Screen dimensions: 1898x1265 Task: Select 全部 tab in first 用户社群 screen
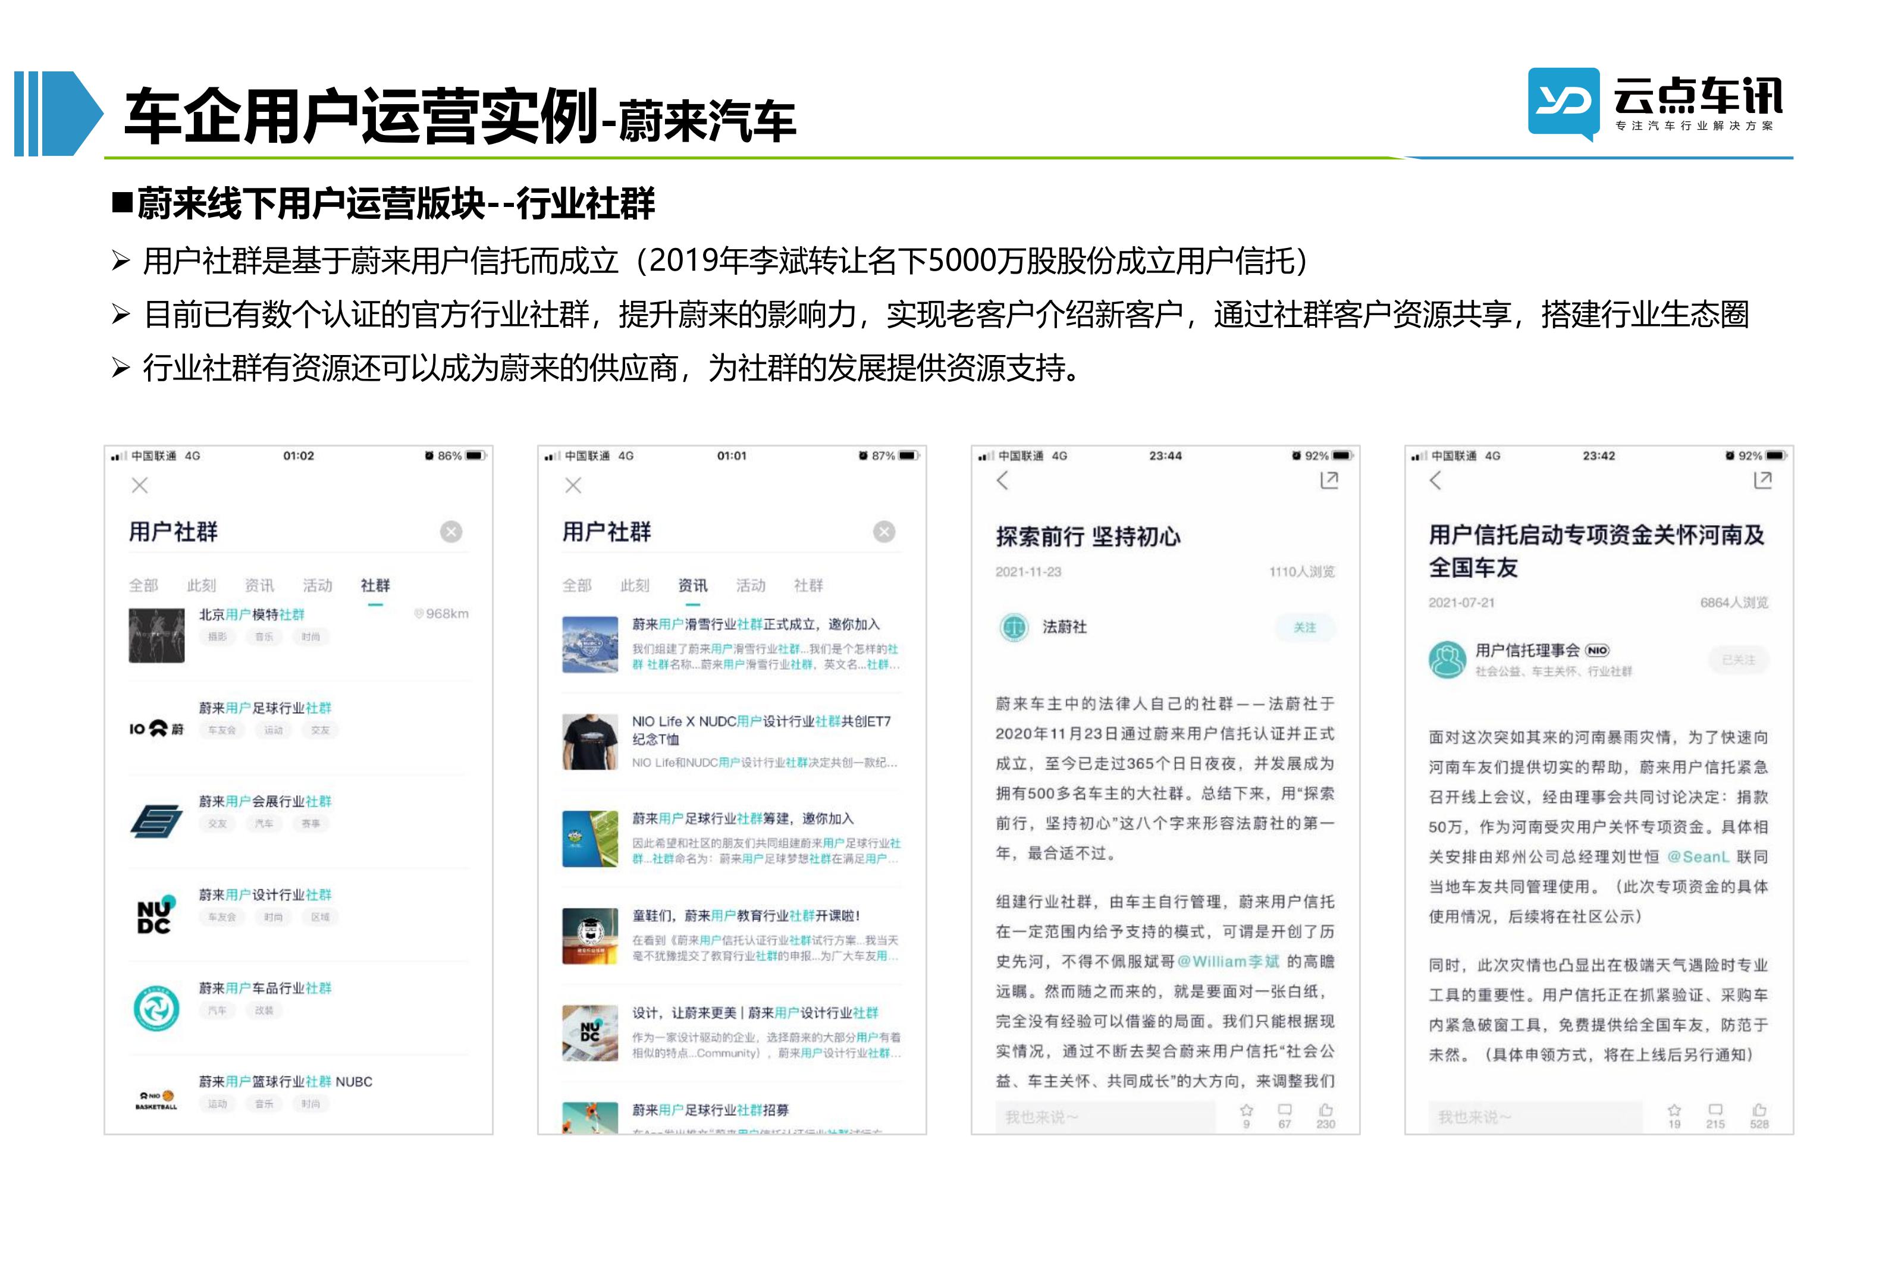coord(143,585)
